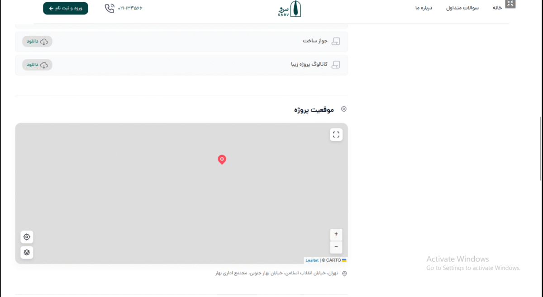This screenshot has width=543, height=297.
Task: Click the document icon beside جواز ساخت
Action: point(335,42)
